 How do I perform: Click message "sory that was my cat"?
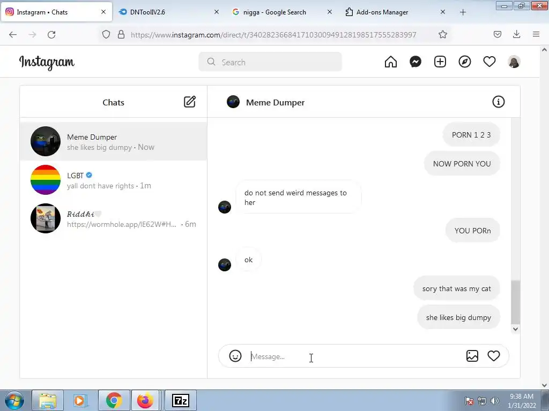[x=456, y=288]
